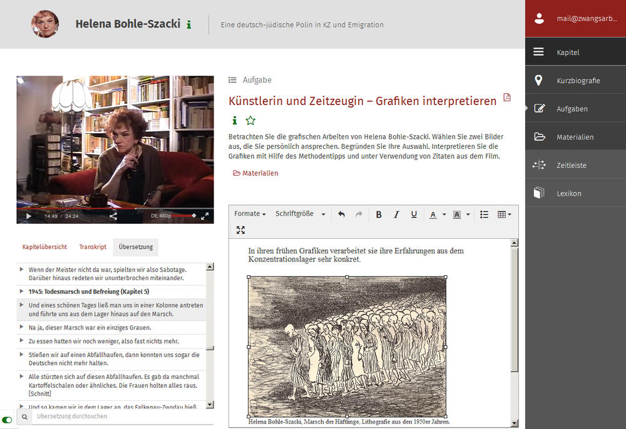Open the text color dropdown arrow
The image size is (626, 429).
444,214
